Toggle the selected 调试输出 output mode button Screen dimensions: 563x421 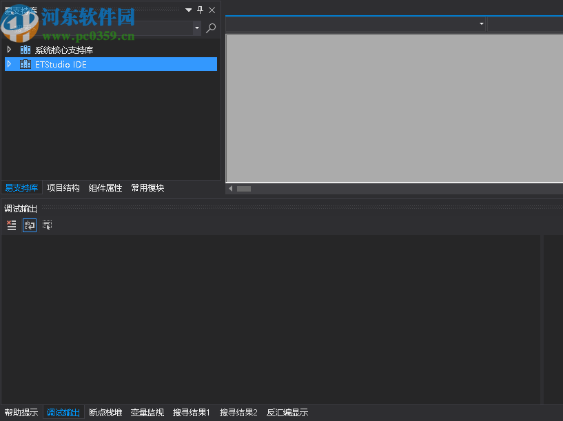click(28, 225)
